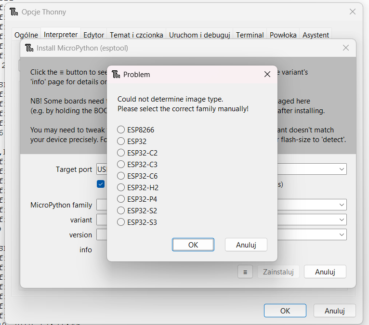
Task: Click OK in Opcje Thonny window
Action: (x=285, y=311)
